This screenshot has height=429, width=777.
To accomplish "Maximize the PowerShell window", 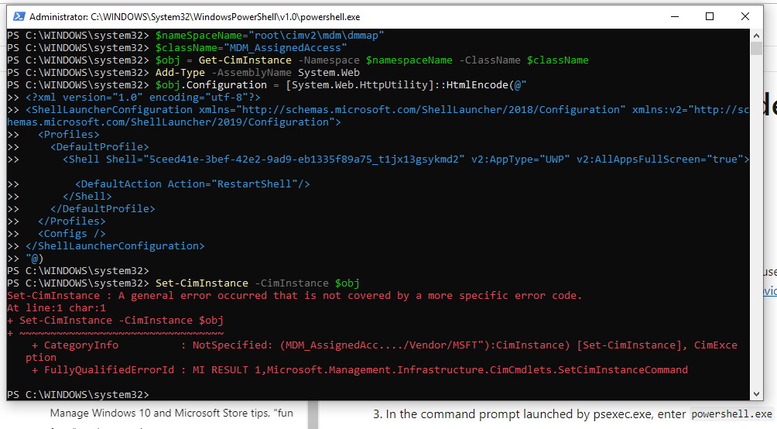I will point(710,16).
